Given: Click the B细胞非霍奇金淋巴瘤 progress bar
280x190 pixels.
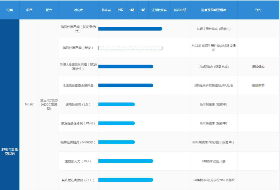Looking at the screenshot, I should point(125,86).
